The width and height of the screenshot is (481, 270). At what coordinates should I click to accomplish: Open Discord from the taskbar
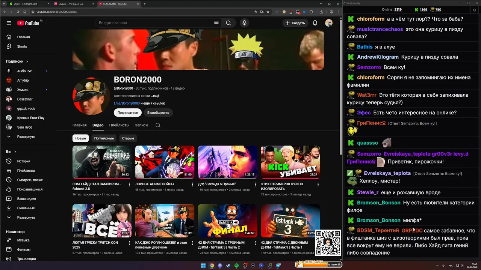coord(220,265)
